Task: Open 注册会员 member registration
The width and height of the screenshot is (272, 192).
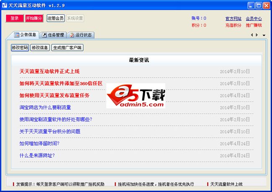Action: [x=56, y=18]
